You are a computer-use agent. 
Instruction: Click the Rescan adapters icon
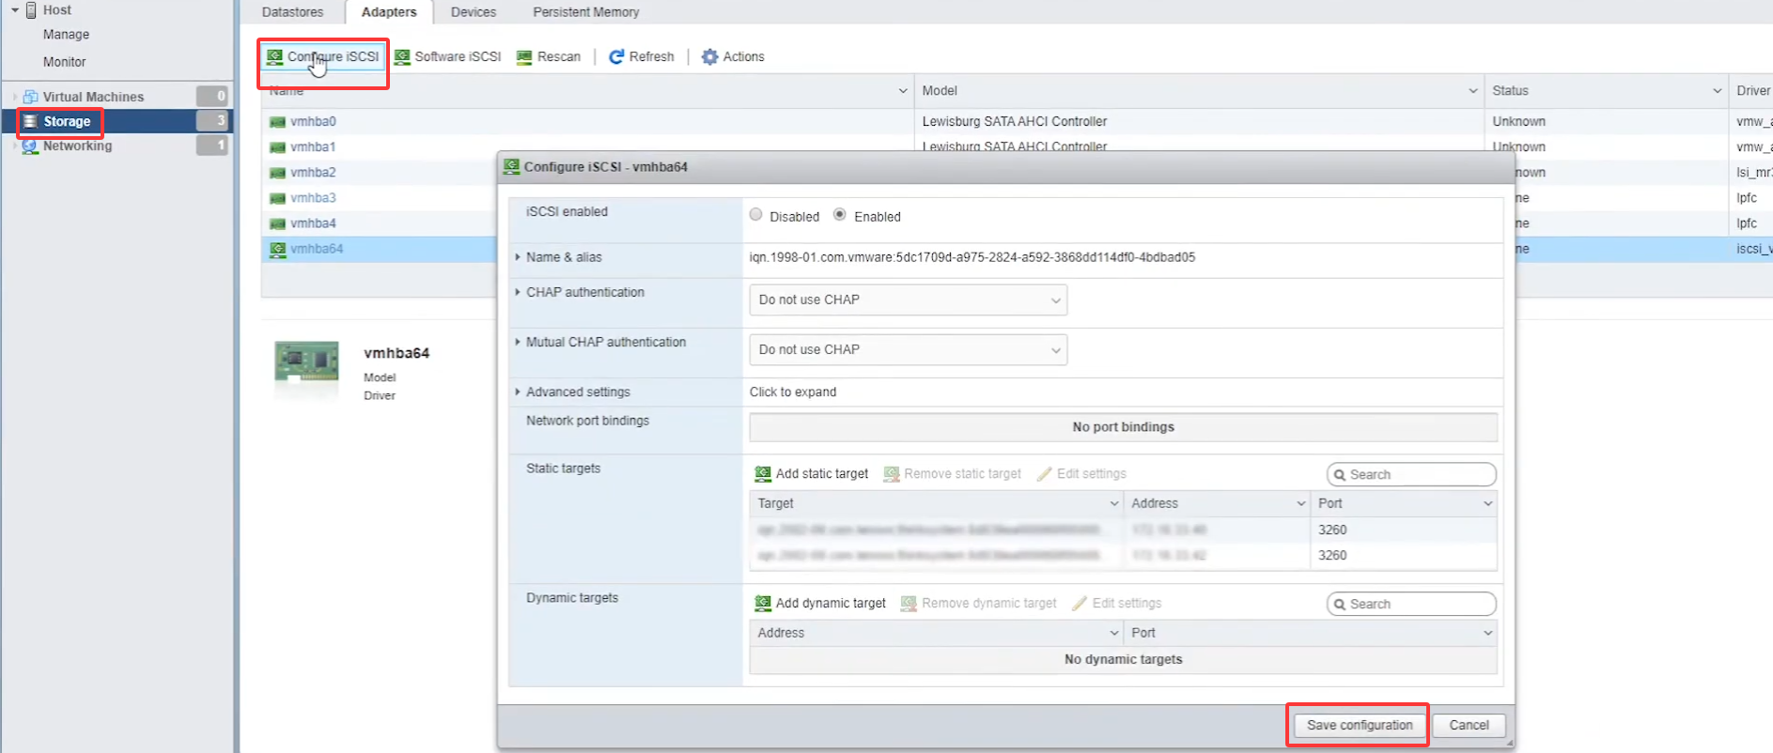tap(524, 56)
